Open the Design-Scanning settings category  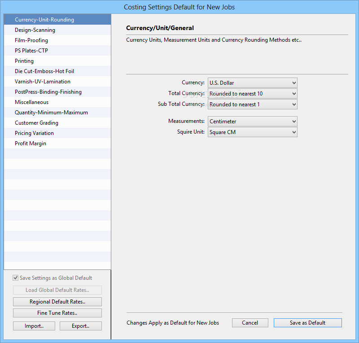pyautogui.click(x=57, y=30)
